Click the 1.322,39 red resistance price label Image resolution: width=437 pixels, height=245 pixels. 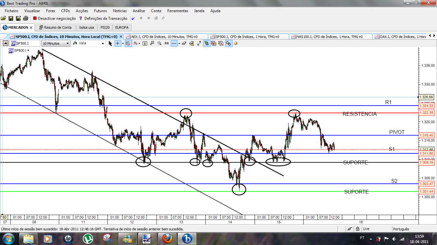click(426, 112)
